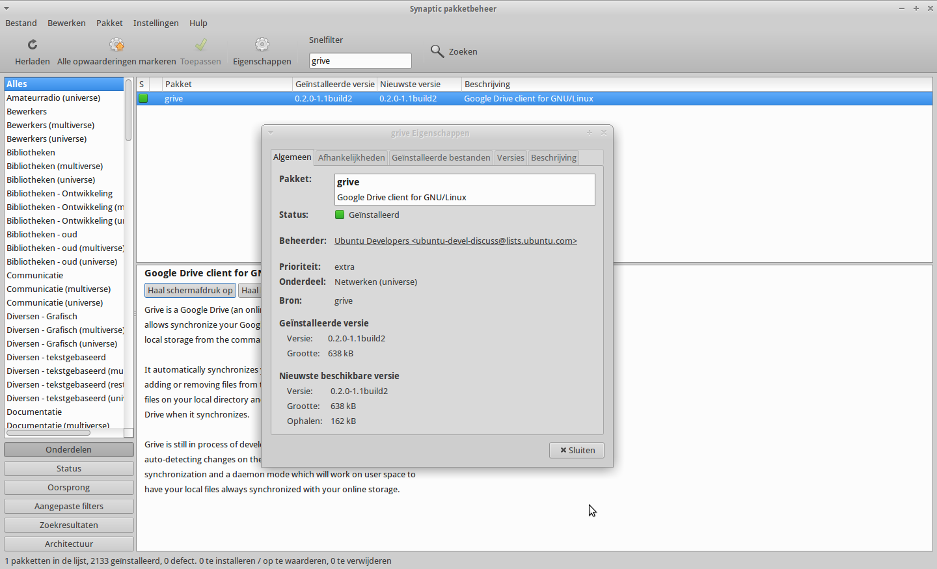Open the Pakket menu

(109, 23)
